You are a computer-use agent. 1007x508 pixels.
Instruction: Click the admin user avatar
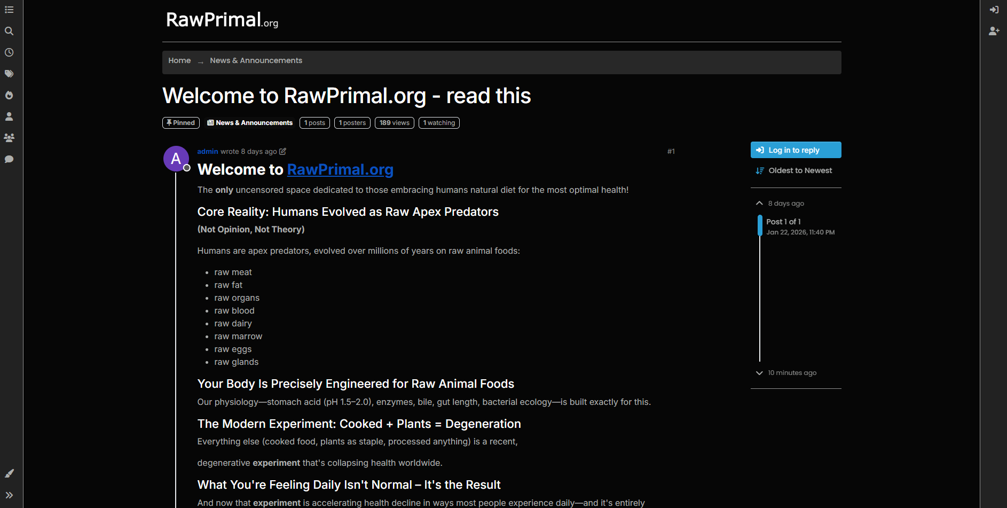[x=176, y=159]
